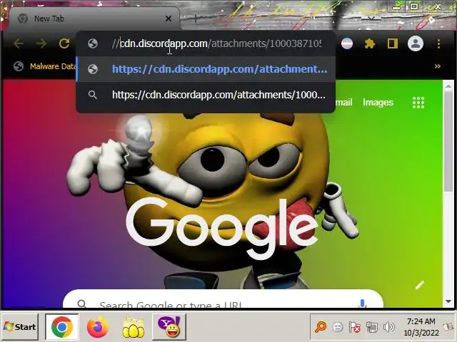Open the profile avatar menu
The image size is (457, 342).
tap(416, 43)
